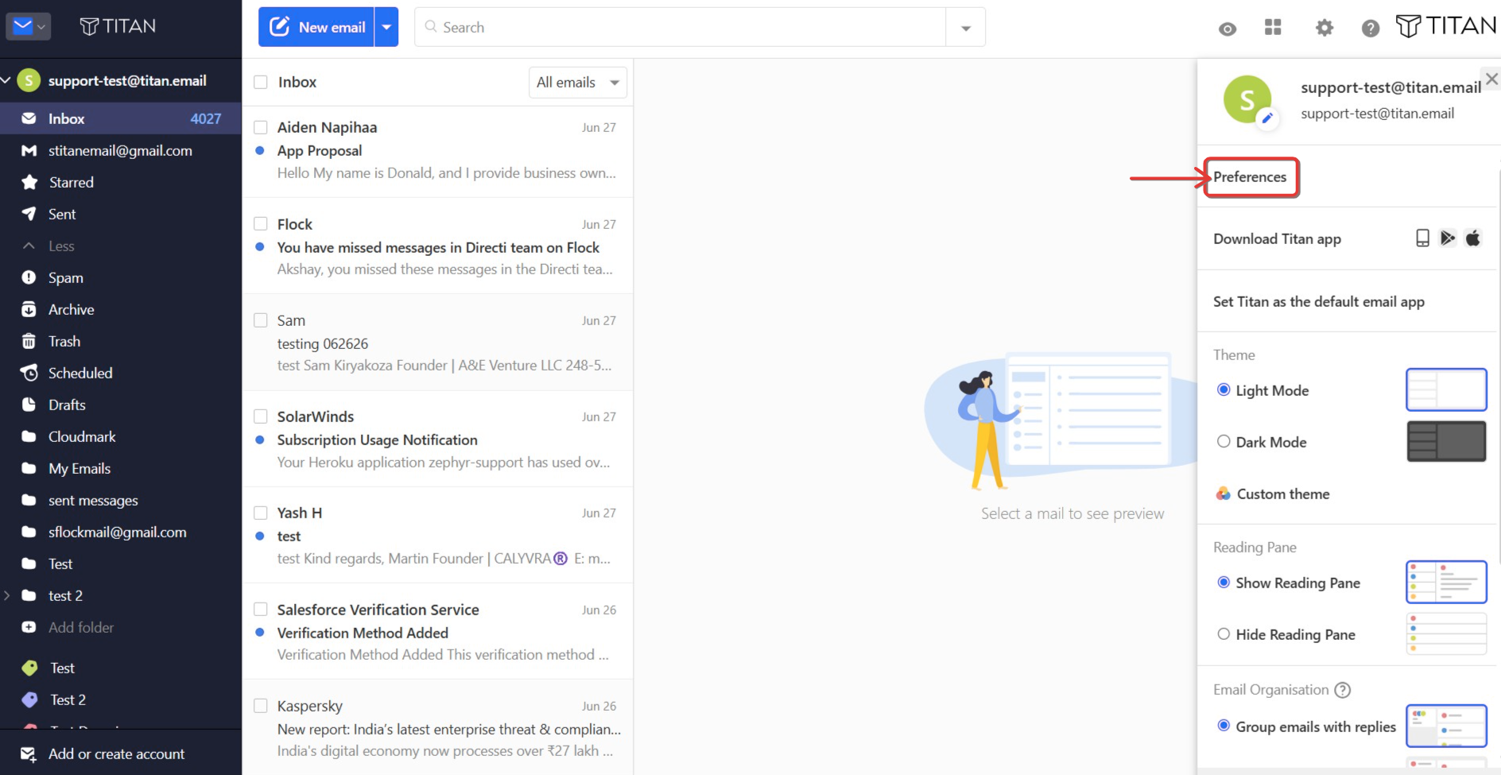
Task: Open the Subscription Usage Notification email
Action: pos(438,440)
